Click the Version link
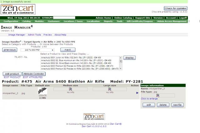The height and width of the screenshot is (133, 200). (158, 18)
